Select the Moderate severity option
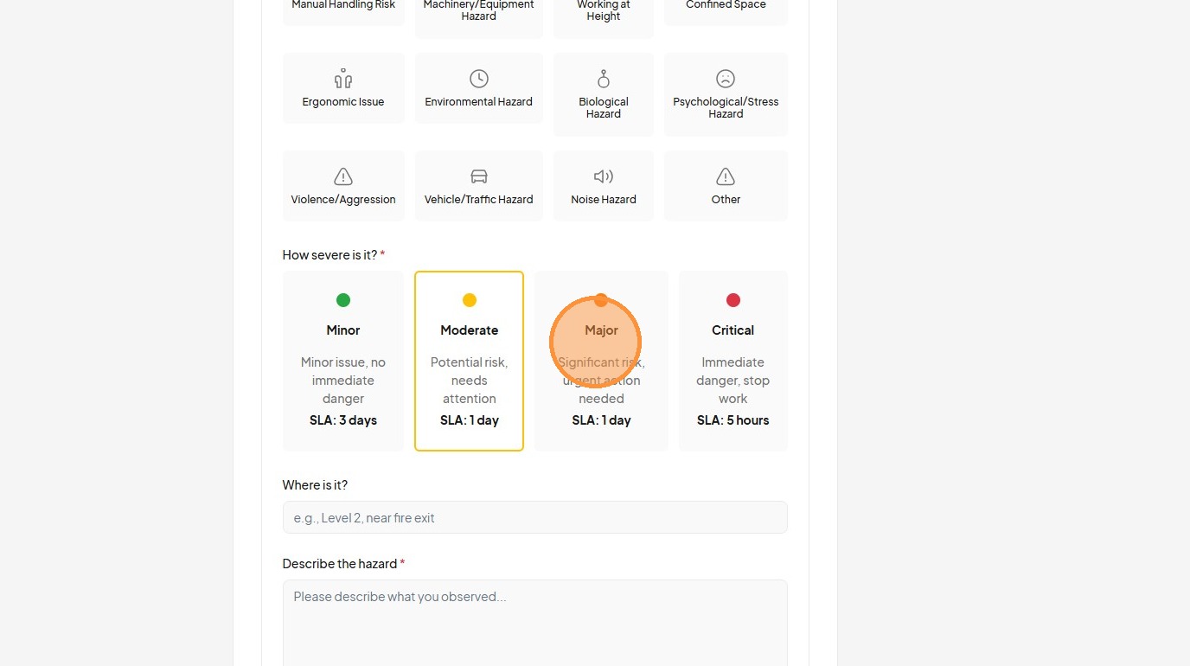This screenshot has width=1190, height=666. 469,361
